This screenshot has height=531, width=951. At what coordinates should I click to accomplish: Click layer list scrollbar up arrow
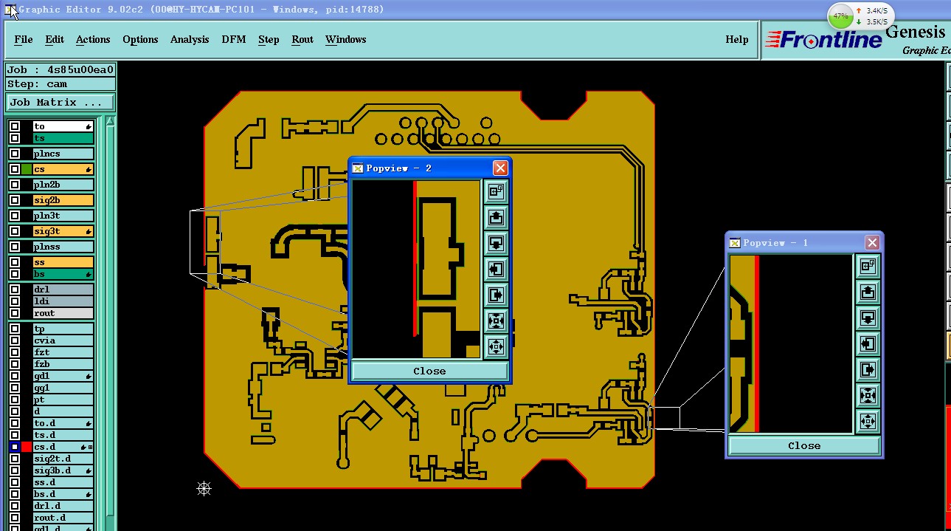coord(110,121)
